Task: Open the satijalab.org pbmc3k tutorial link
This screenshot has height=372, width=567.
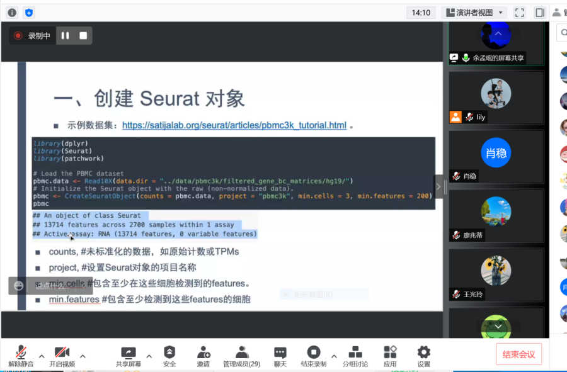Action: pos(234,125)
